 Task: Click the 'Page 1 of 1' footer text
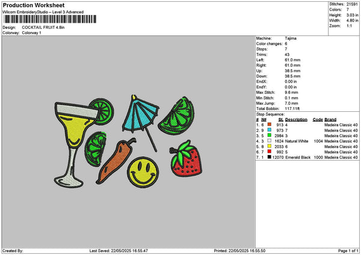point(348,251)
